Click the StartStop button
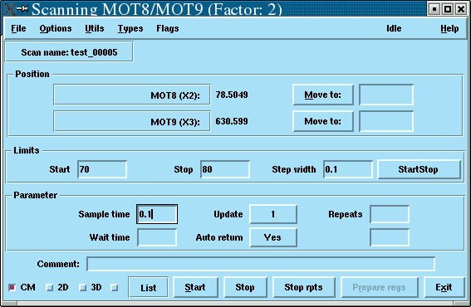The width and height of the screenshot is (471, 307). pyautogui.click(x=419, y=169)
